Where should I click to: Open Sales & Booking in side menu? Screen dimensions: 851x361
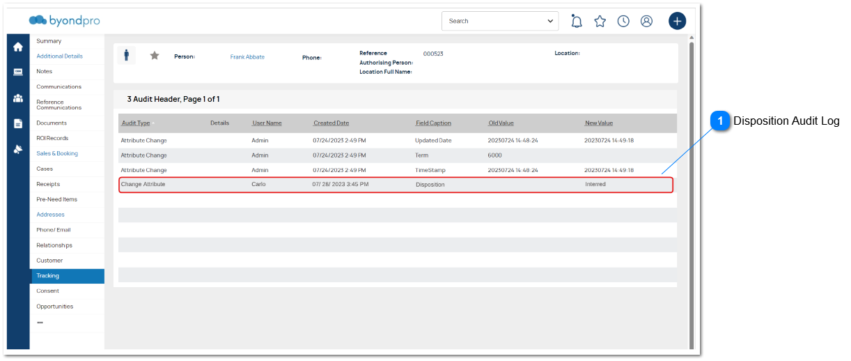57,153
